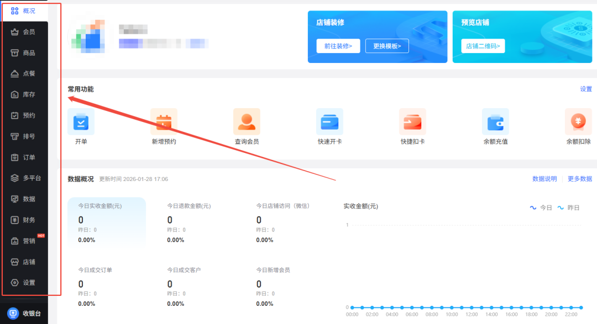Select the 快捷扣卡 wallet icon
The image size is (597, 324).
412,121
